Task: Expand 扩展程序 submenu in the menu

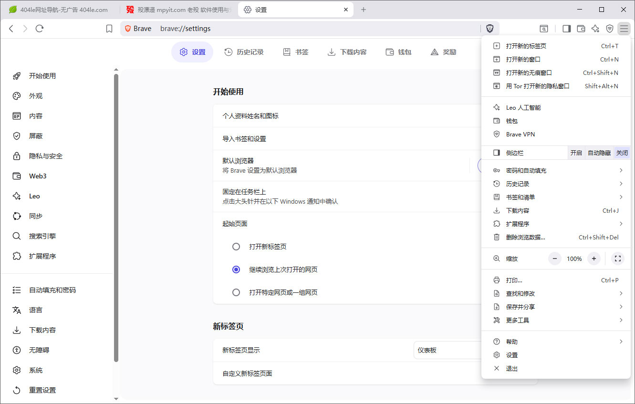Action: [556, 224]
